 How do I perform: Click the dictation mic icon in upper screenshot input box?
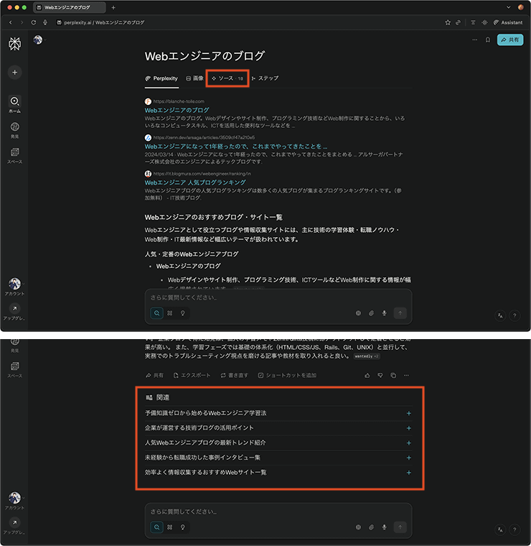384,313
